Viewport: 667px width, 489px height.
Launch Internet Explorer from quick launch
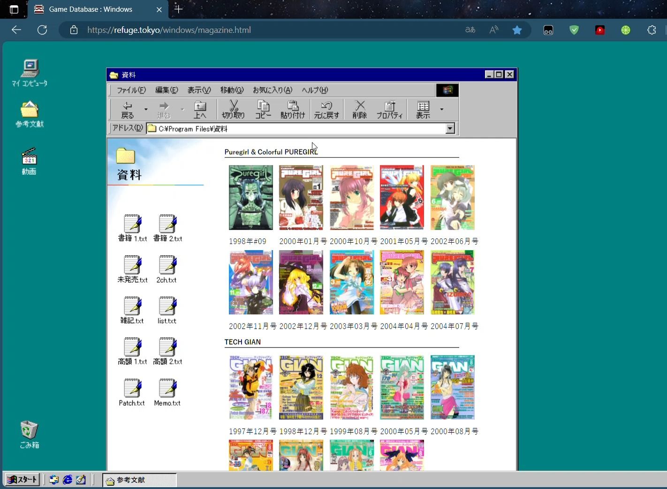(x=68, y=480)
